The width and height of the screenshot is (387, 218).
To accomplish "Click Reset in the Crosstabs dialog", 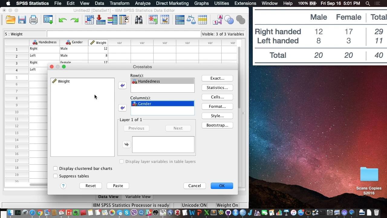I will (91, 186).
